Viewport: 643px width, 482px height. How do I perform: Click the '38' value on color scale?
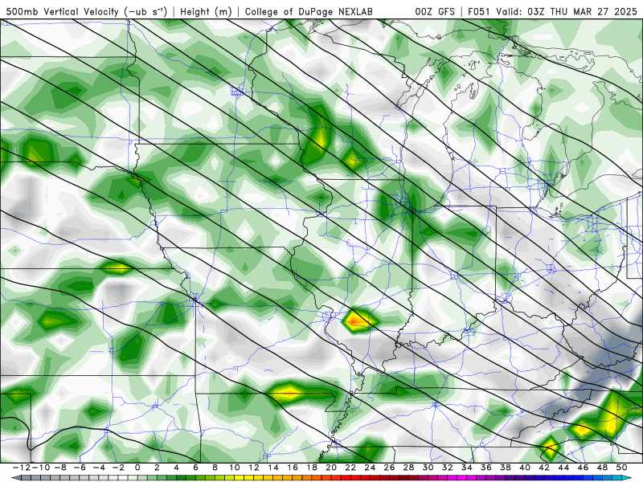[x=506, y=468]
